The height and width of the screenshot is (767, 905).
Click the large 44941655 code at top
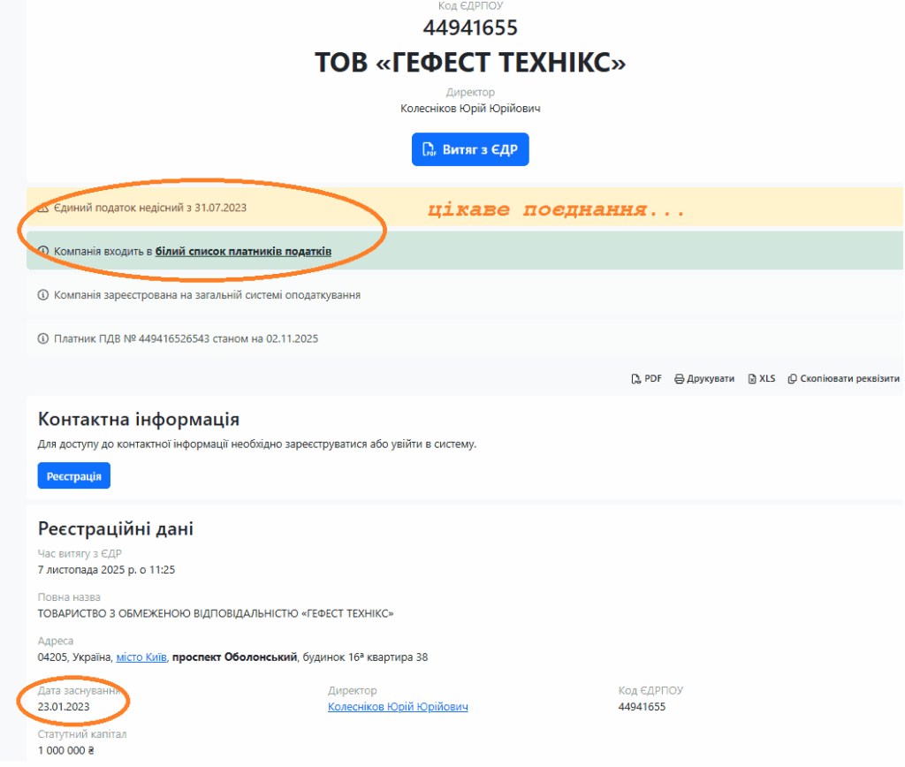tap(470, 28)
